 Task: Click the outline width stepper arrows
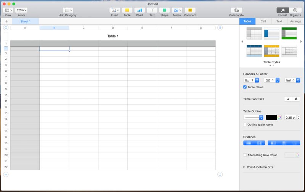(299, 117)
